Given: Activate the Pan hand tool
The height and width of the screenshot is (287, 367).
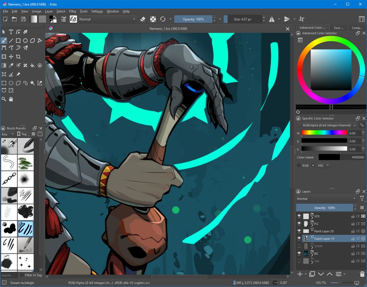Looking at the screenshot, I should click(x=11, y=99).
